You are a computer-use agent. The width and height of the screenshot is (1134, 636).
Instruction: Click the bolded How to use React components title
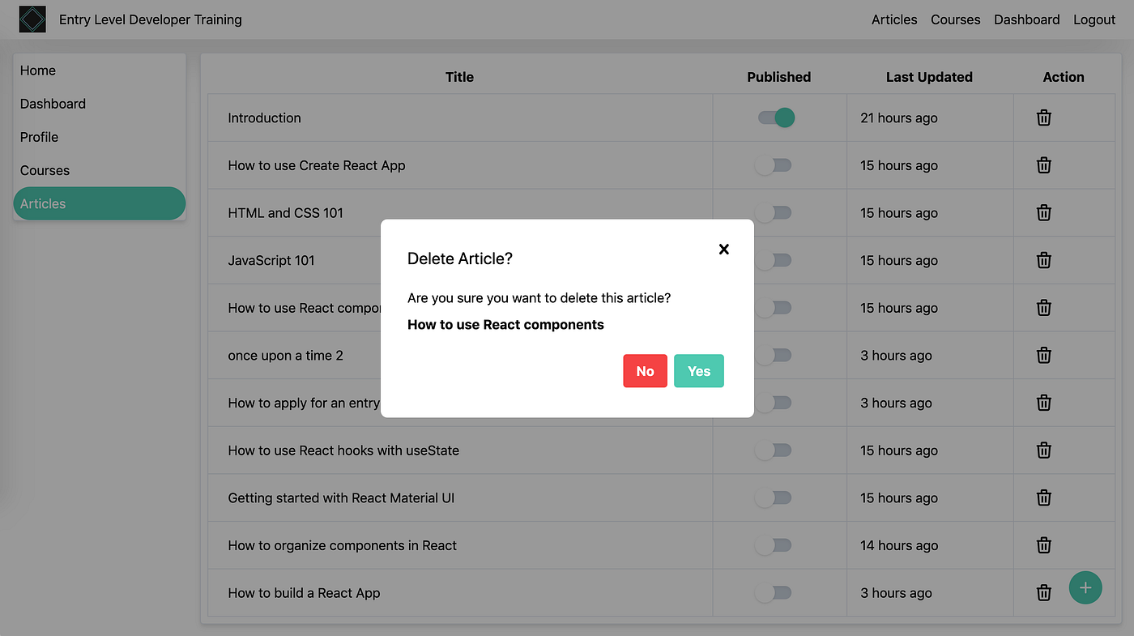pyautogui.click(x=505, y=324)
